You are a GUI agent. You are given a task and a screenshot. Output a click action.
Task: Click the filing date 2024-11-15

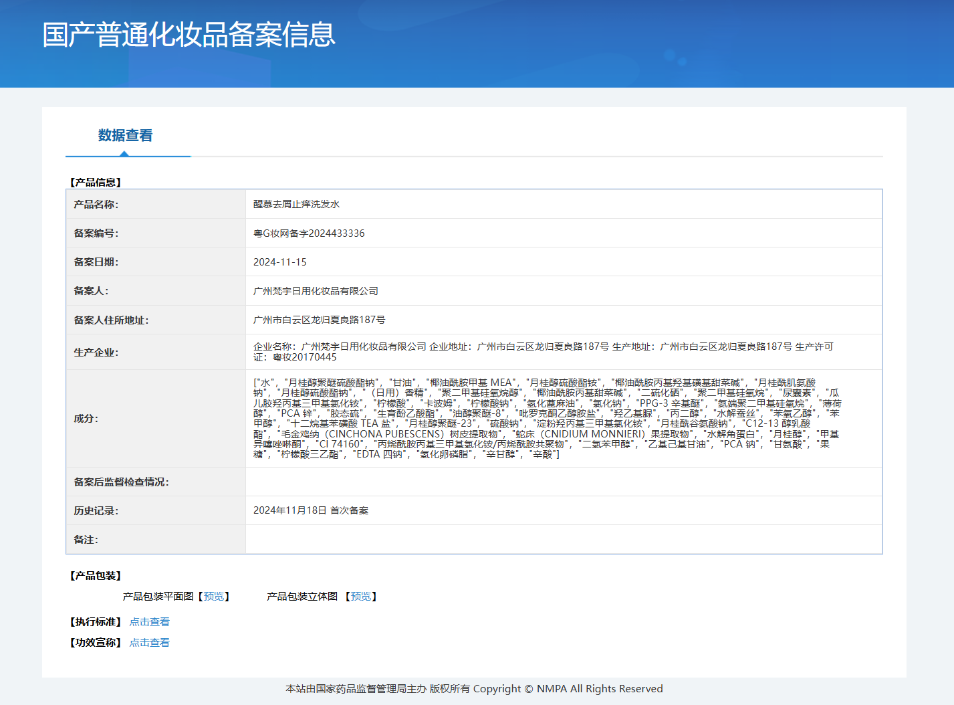coord(279,262)
